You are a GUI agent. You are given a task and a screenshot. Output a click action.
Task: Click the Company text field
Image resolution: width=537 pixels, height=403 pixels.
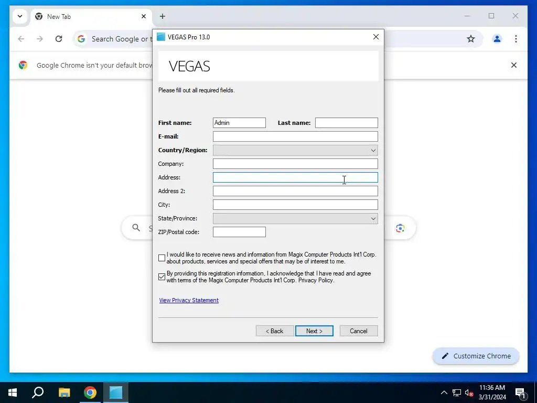click(x=295, y=164)
